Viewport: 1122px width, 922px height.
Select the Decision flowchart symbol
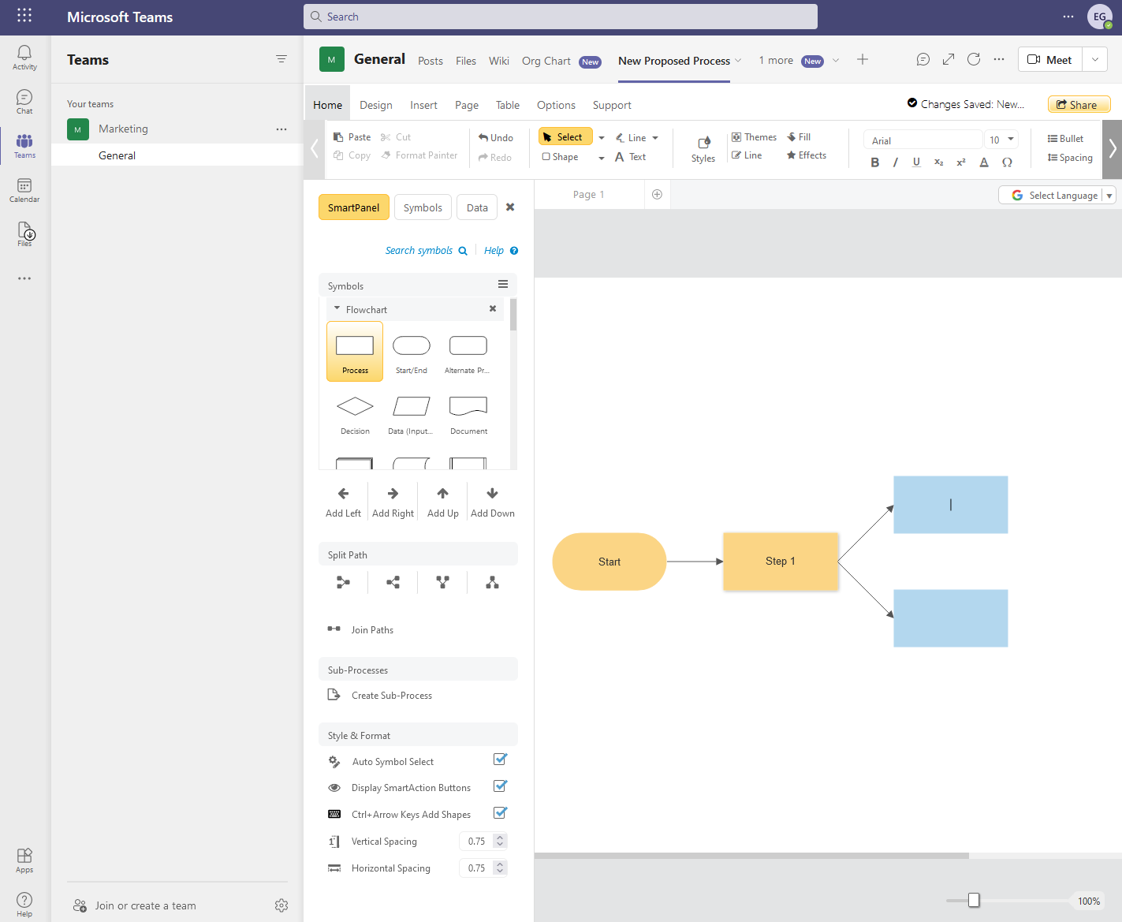[x=354, y=409]
